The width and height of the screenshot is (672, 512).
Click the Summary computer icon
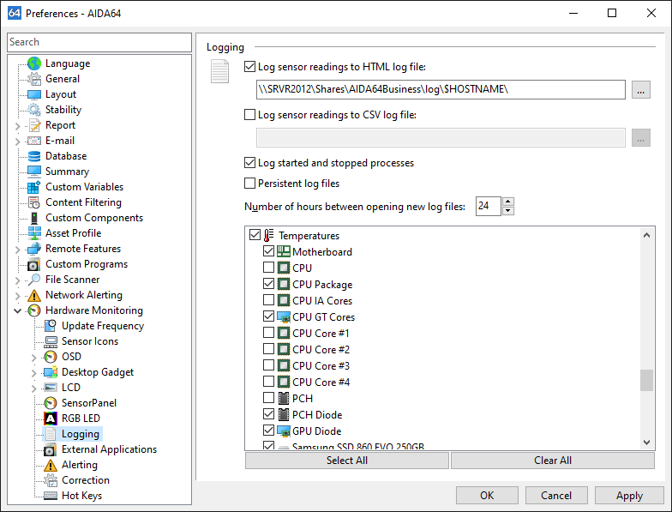click(x=34, y=172)
